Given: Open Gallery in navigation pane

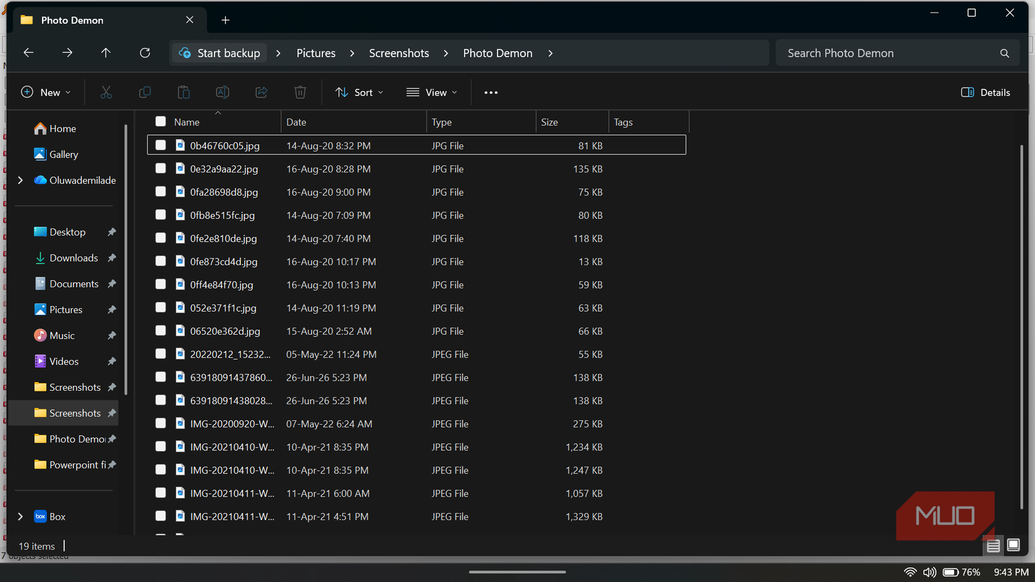Looking at the screenshot, I should pyautogui.click(x=56, y=154).
